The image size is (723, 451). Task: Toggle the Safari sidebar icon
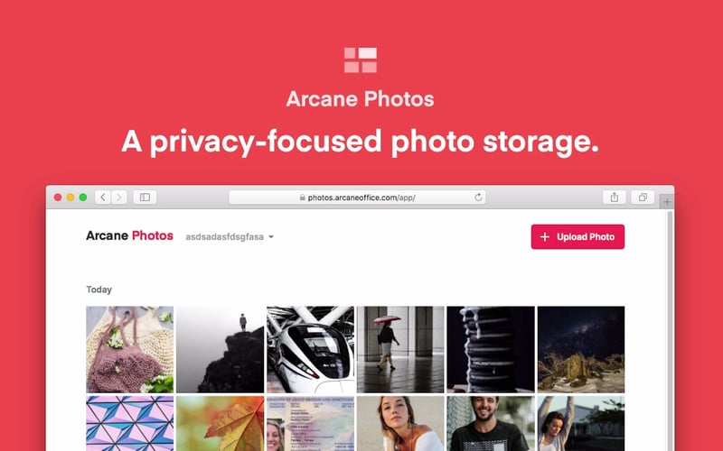[145, 198]
